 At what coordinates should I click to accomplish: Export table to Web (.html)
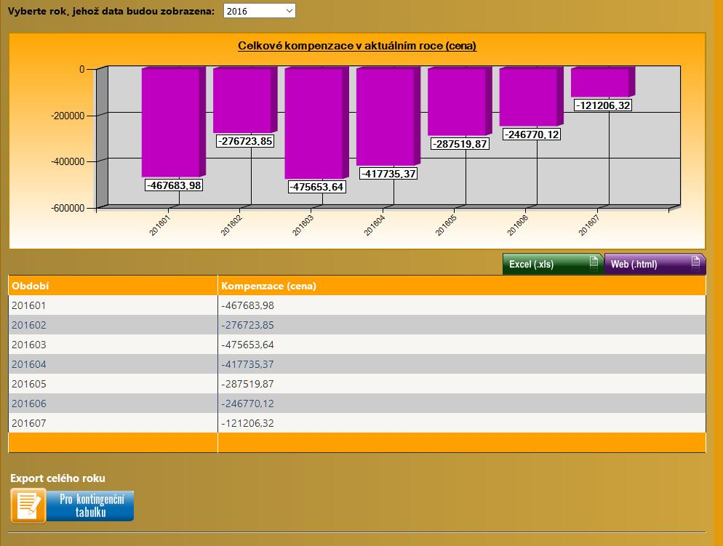tap(655, 264)
